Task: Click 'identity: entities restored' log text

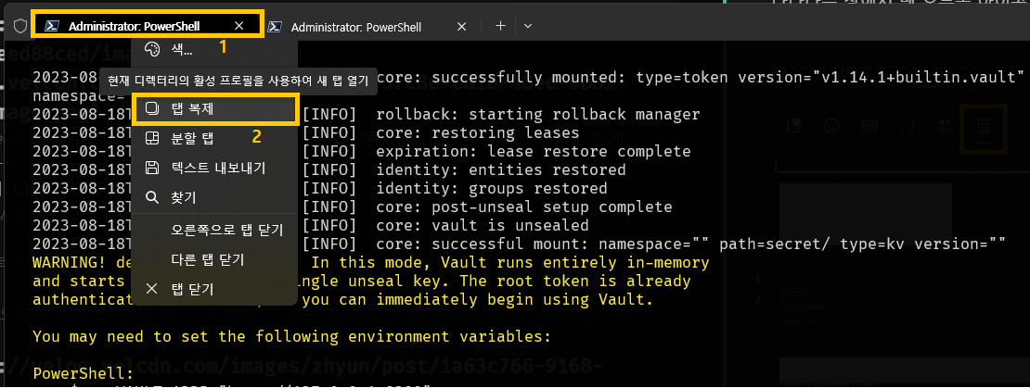Action: [x=500, y=169]
